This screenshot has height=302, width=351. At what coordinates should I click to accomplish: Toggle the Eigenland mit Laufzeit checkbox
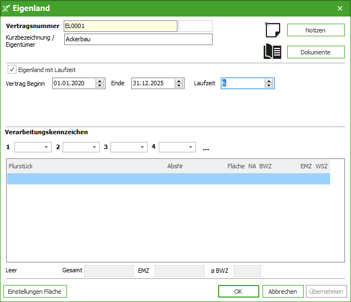point(12,70)
